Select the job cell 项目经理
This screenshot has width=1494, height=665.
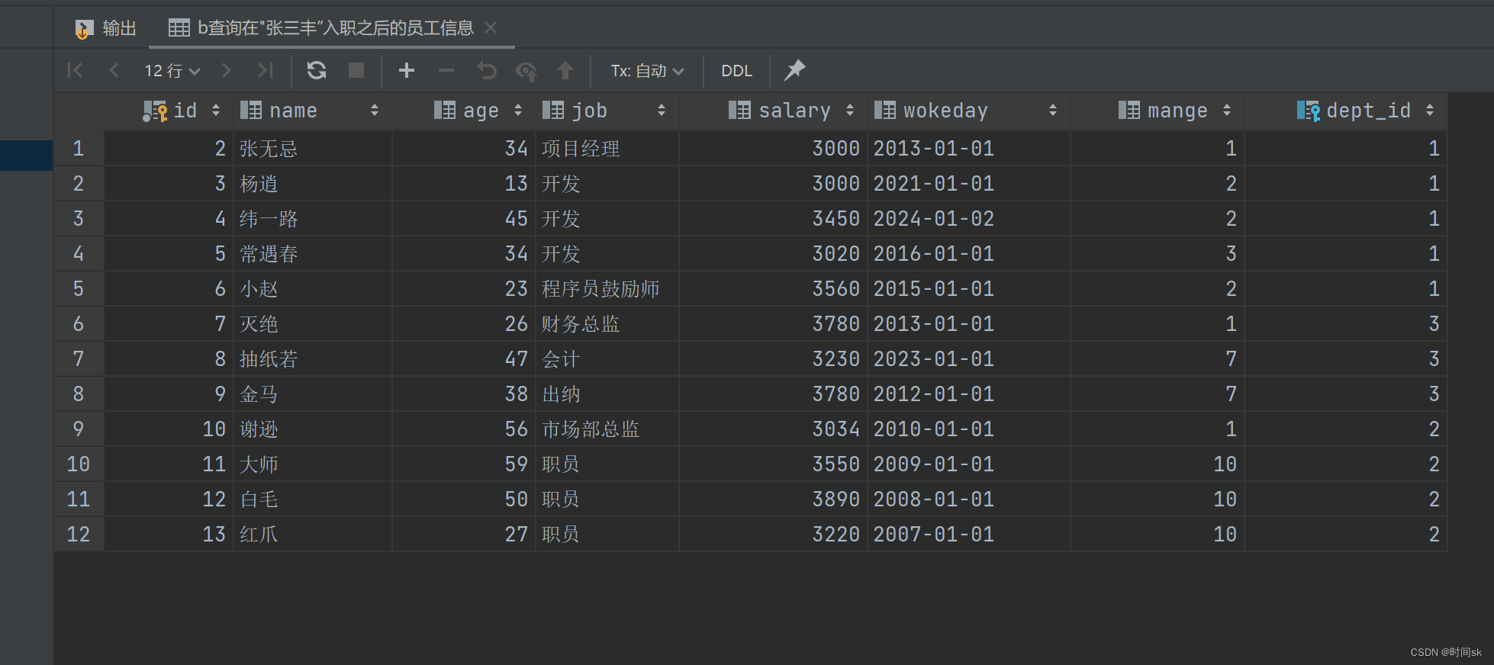tap(607, 149)
